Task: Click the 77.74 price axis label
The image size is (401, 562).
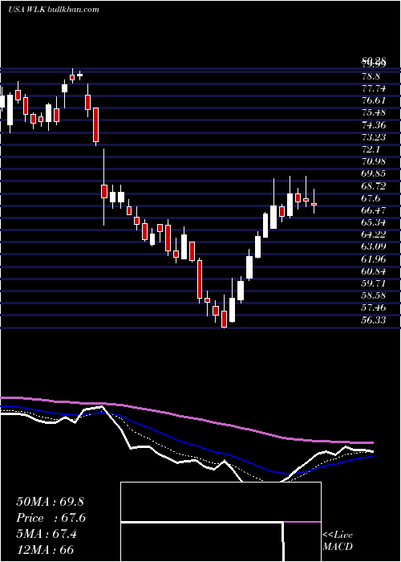Action: 374,89
